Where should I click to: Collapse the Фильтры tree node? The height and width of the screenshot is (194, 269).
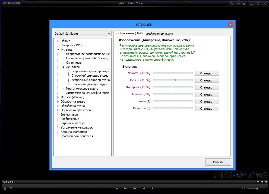[x=58, y=50]
